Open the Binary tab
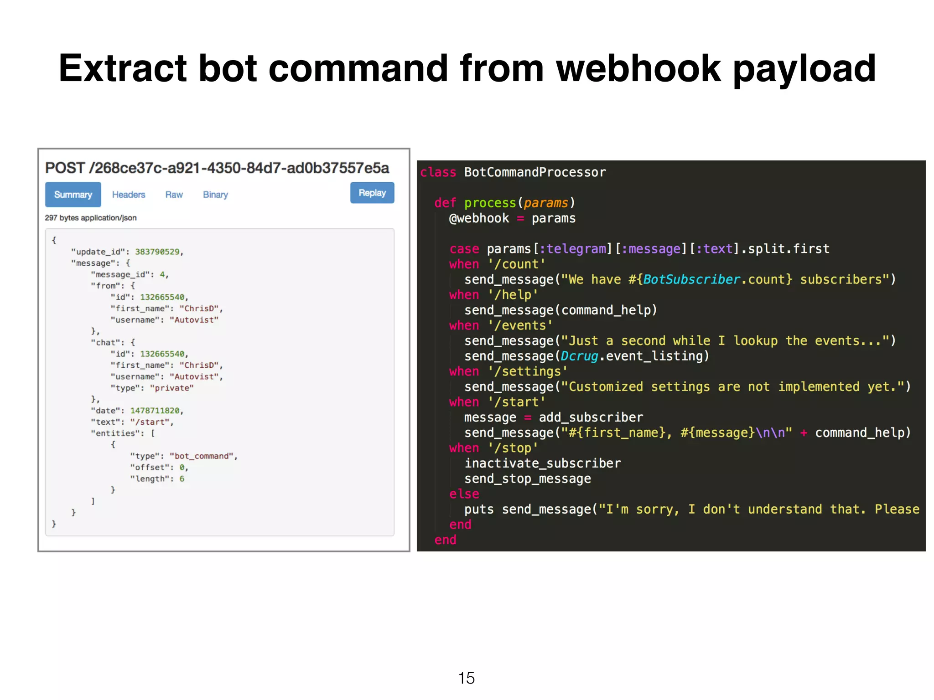 click(x=215, y=195)
